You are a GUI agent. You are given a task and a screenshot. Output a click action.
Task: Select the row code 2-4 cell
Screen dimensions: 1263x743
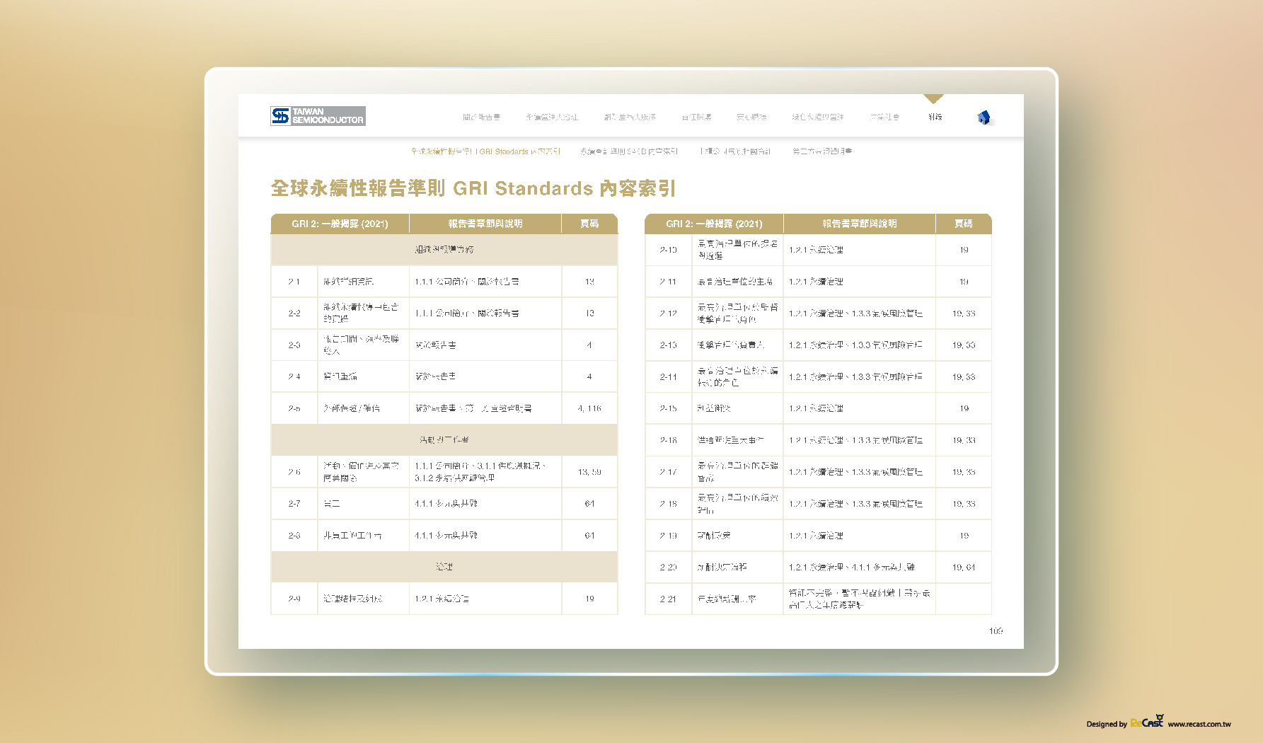tap(294, 376)
